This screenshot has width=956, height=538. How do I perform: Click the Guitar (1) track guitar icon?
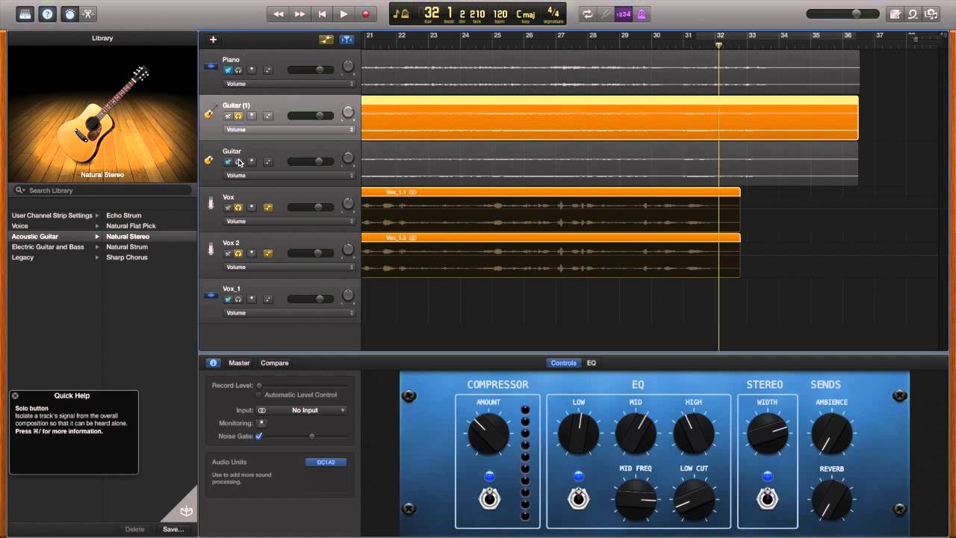point(211,113)
